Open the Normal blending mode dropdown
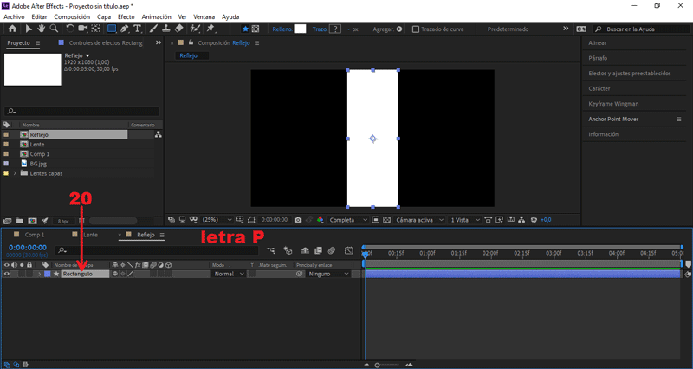The image size is (693, 369). (230, 274)
